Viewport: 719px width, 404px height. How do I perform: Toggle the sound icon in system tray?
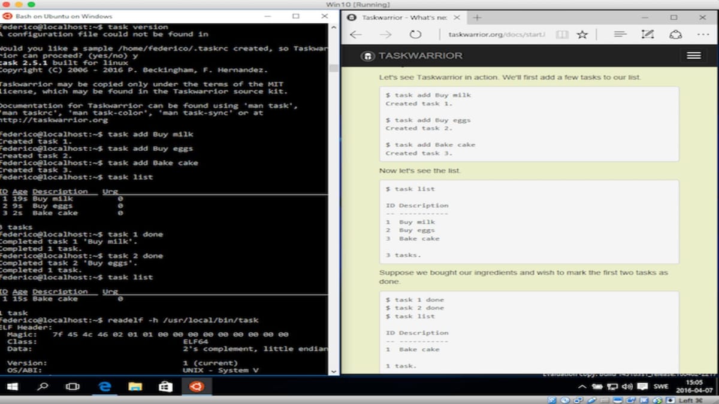click(x=626, y=386)
